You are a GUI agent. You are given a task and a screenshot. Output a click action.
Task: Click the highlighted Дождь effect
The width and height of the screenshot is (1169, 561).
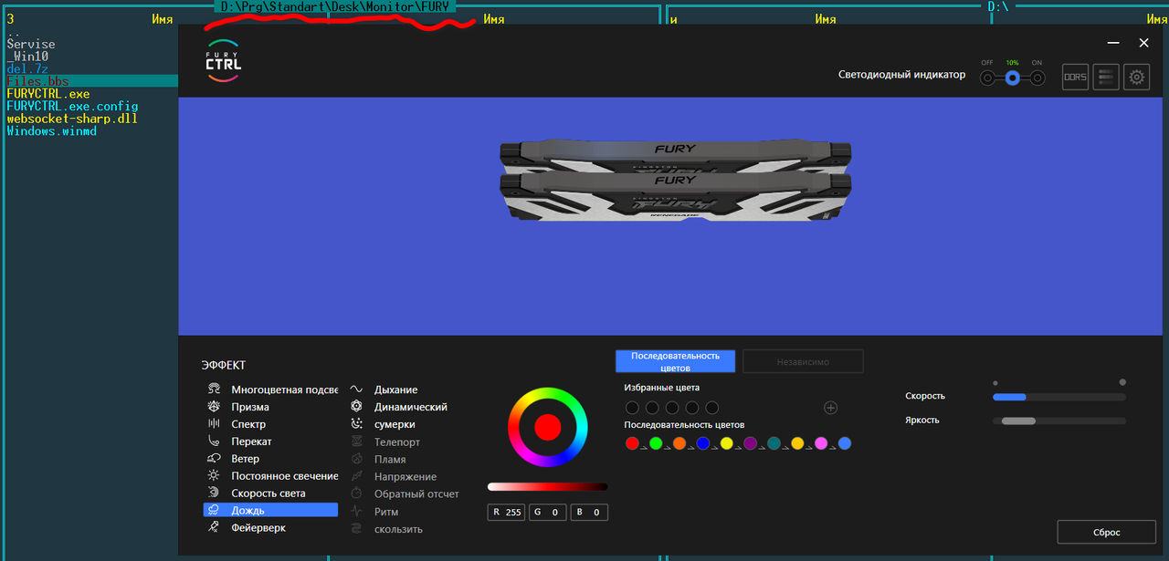pyautogui.click(x=270, y=510)
